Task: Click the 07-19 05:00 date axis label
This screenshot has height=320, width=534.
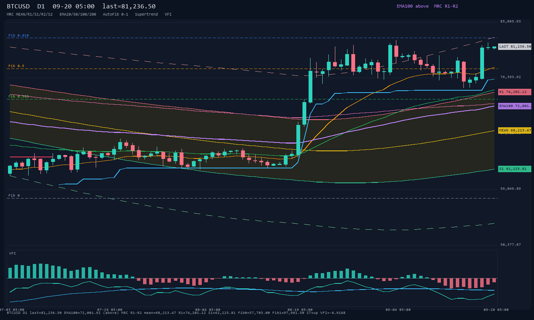Action: [x=110, y=310]
